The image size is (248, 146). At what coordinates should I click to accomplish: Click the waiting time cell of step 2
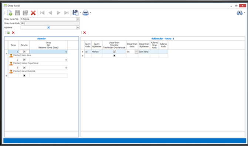coord(48,60)
